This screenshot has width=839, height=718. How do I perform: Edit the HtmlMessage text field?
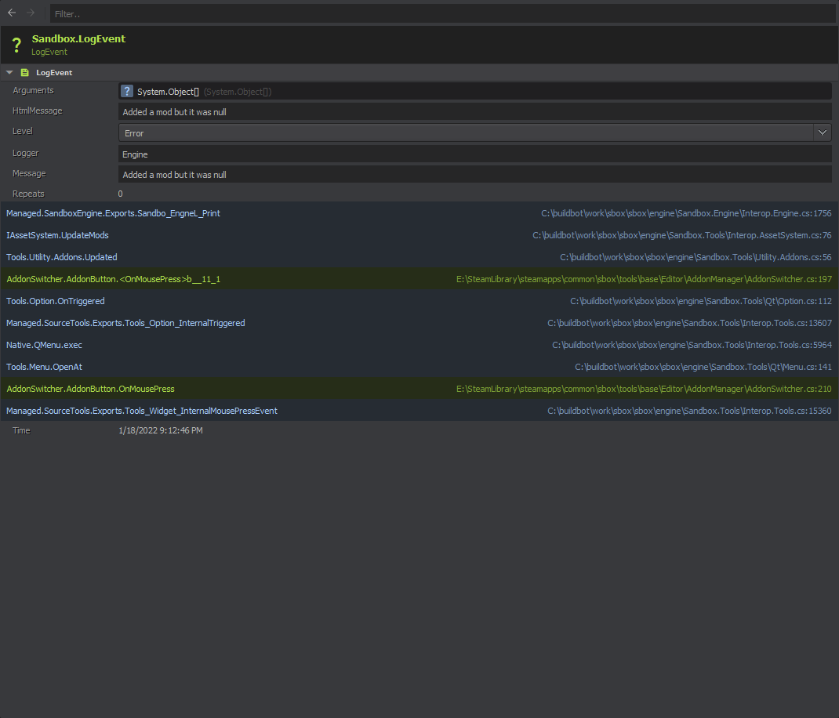click(x=474, y=112)
